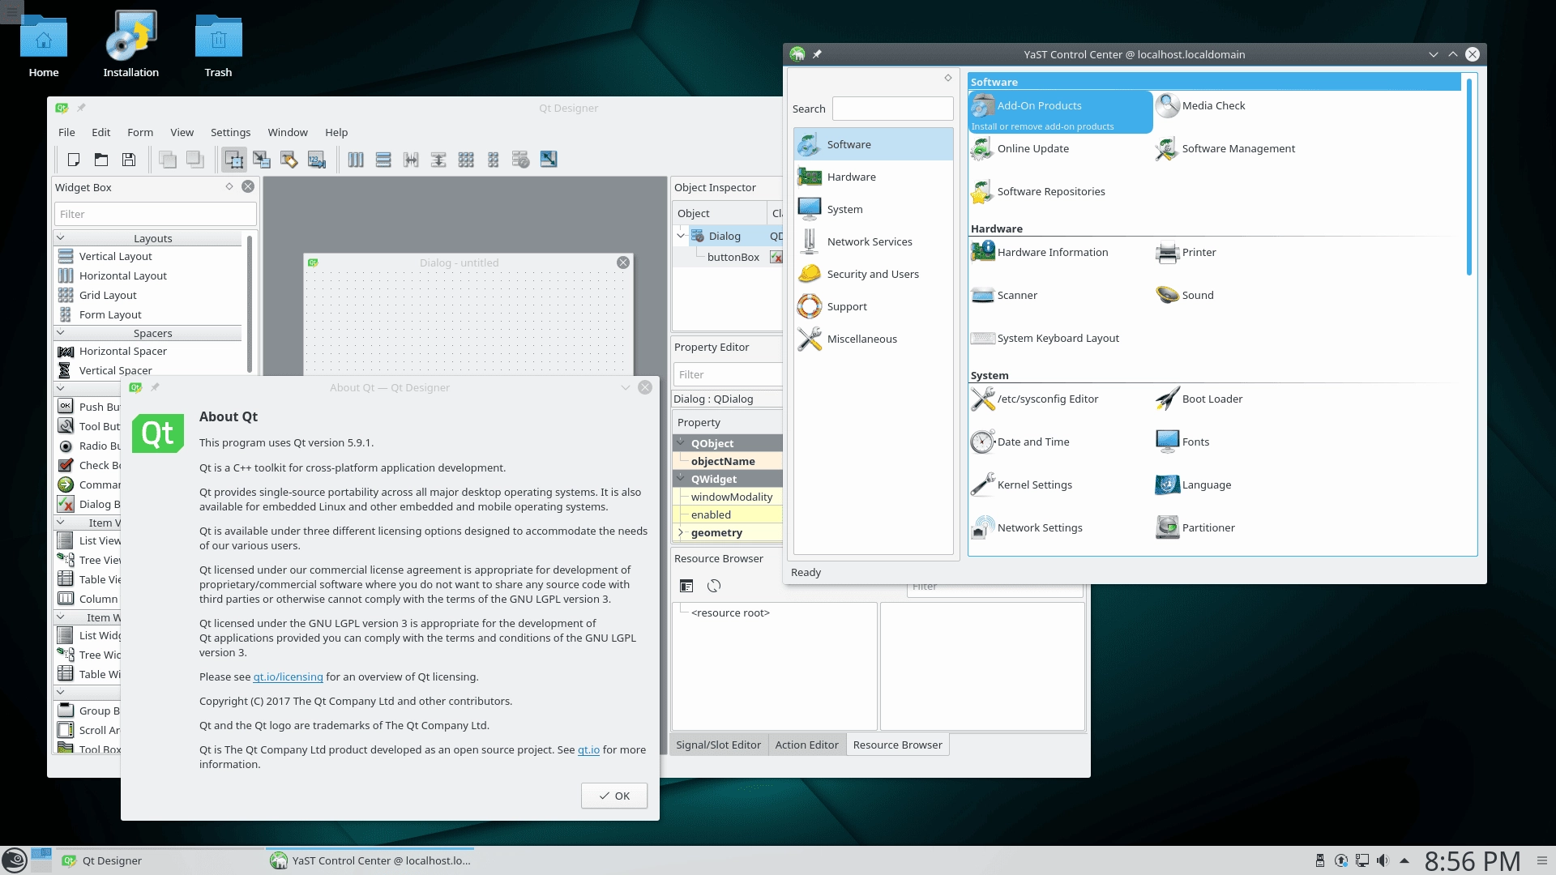Open Media Check module in YaST
Viewport: 1556px width, 875px height.
coord(1200,105)
